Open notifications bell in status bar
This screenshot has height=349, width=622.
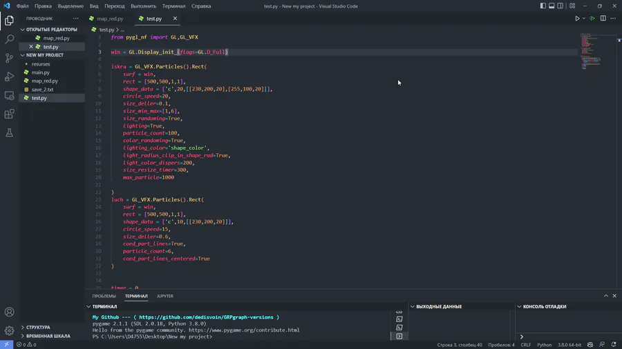click(x=614, y=345)
